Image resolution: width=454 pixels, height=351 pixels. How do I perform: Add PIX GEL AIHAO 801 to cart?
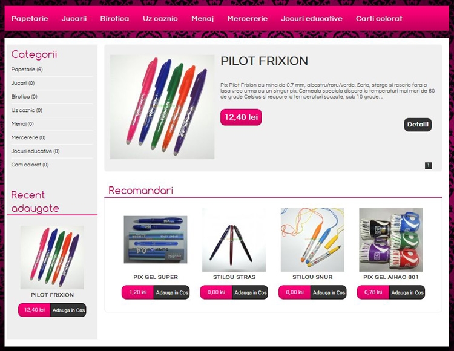click(x=407, y=292)
